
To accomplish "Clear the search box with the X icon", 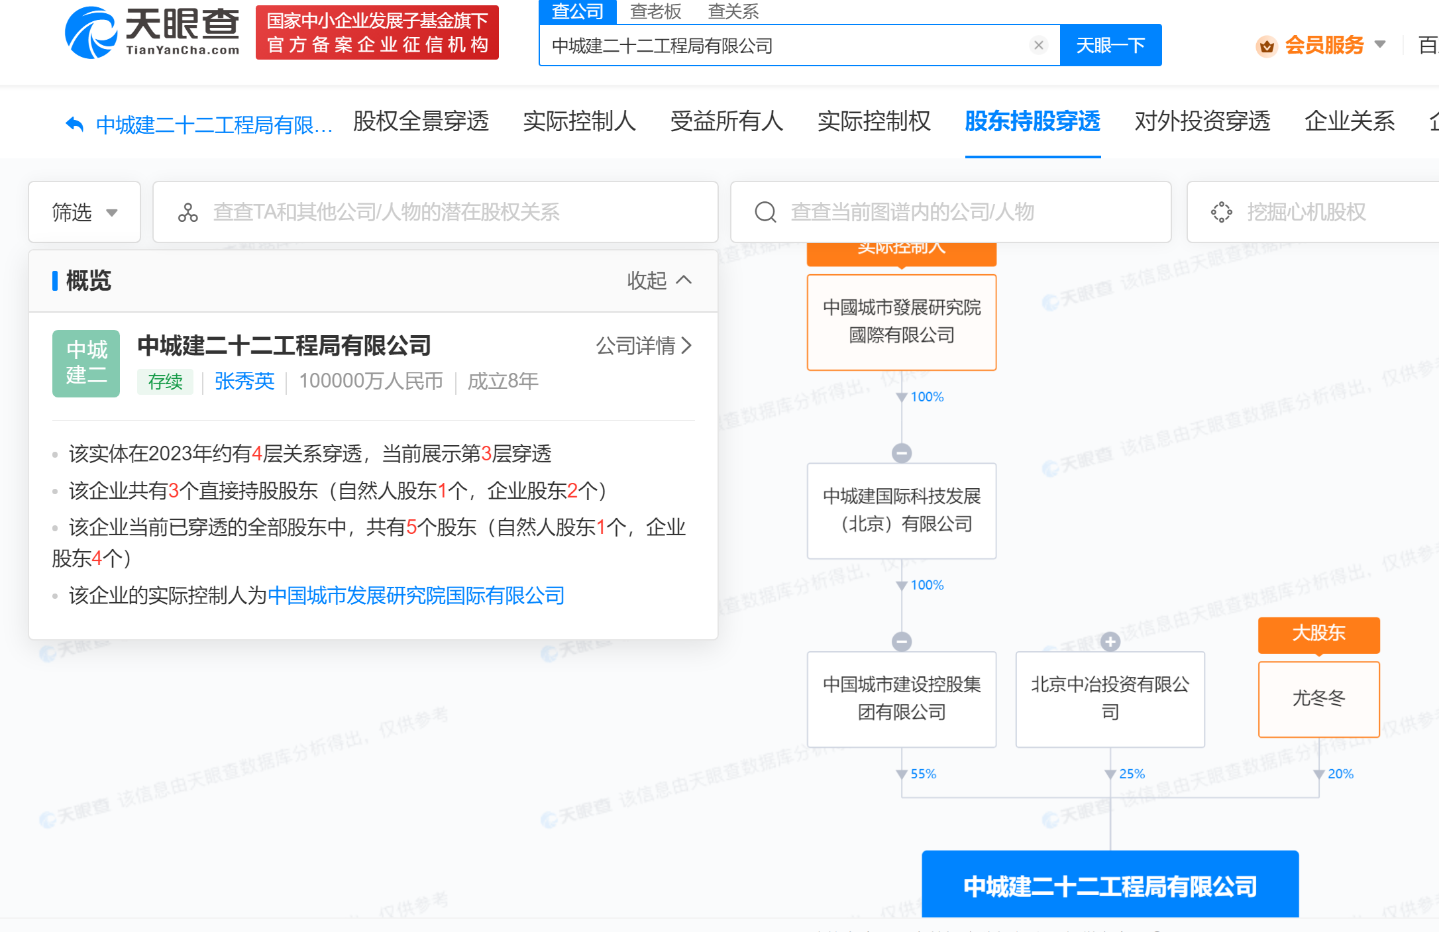I will pyautogui.click(x=1039, y=45).
